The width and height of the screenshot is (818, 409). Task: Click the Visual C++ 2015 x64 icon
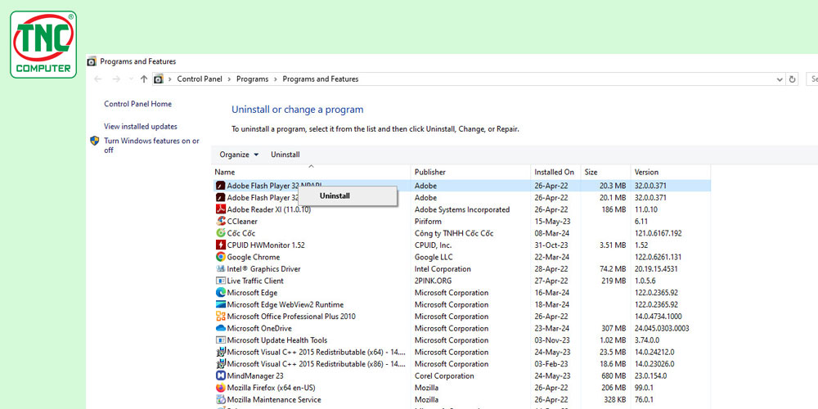click(220, 352)
